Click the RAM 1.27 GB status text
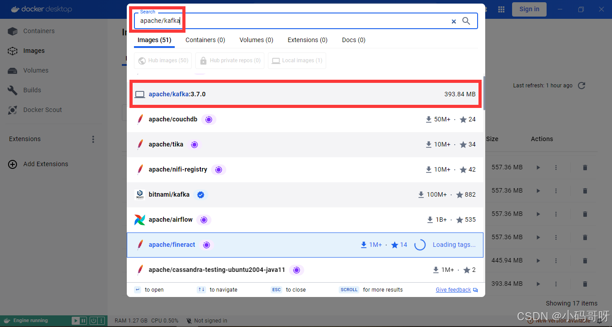The width and height of the screenshot is (612, 327). coord(131,321)
